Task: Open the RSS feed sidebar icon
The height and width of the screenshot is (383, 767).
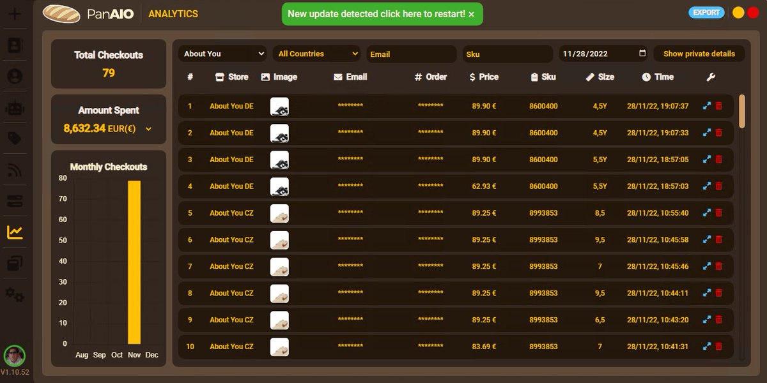Action: coord(15,170)
